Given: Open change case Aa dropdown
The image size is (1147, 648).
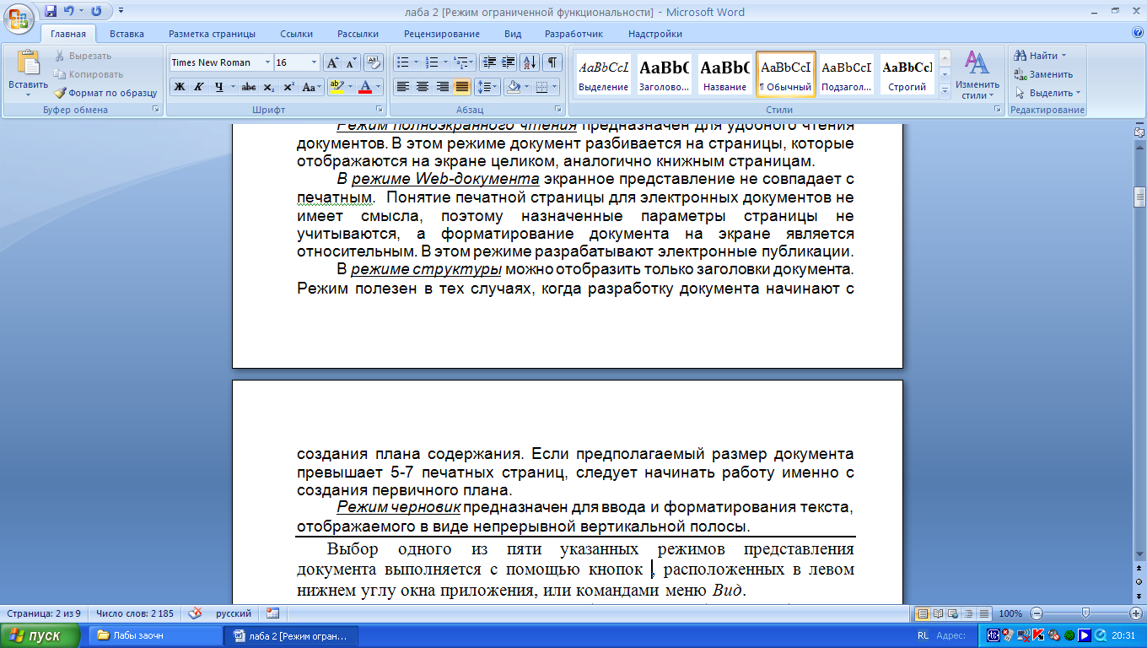Looking at the screenshot, I should pyautogui.click(x=312, y=86).
